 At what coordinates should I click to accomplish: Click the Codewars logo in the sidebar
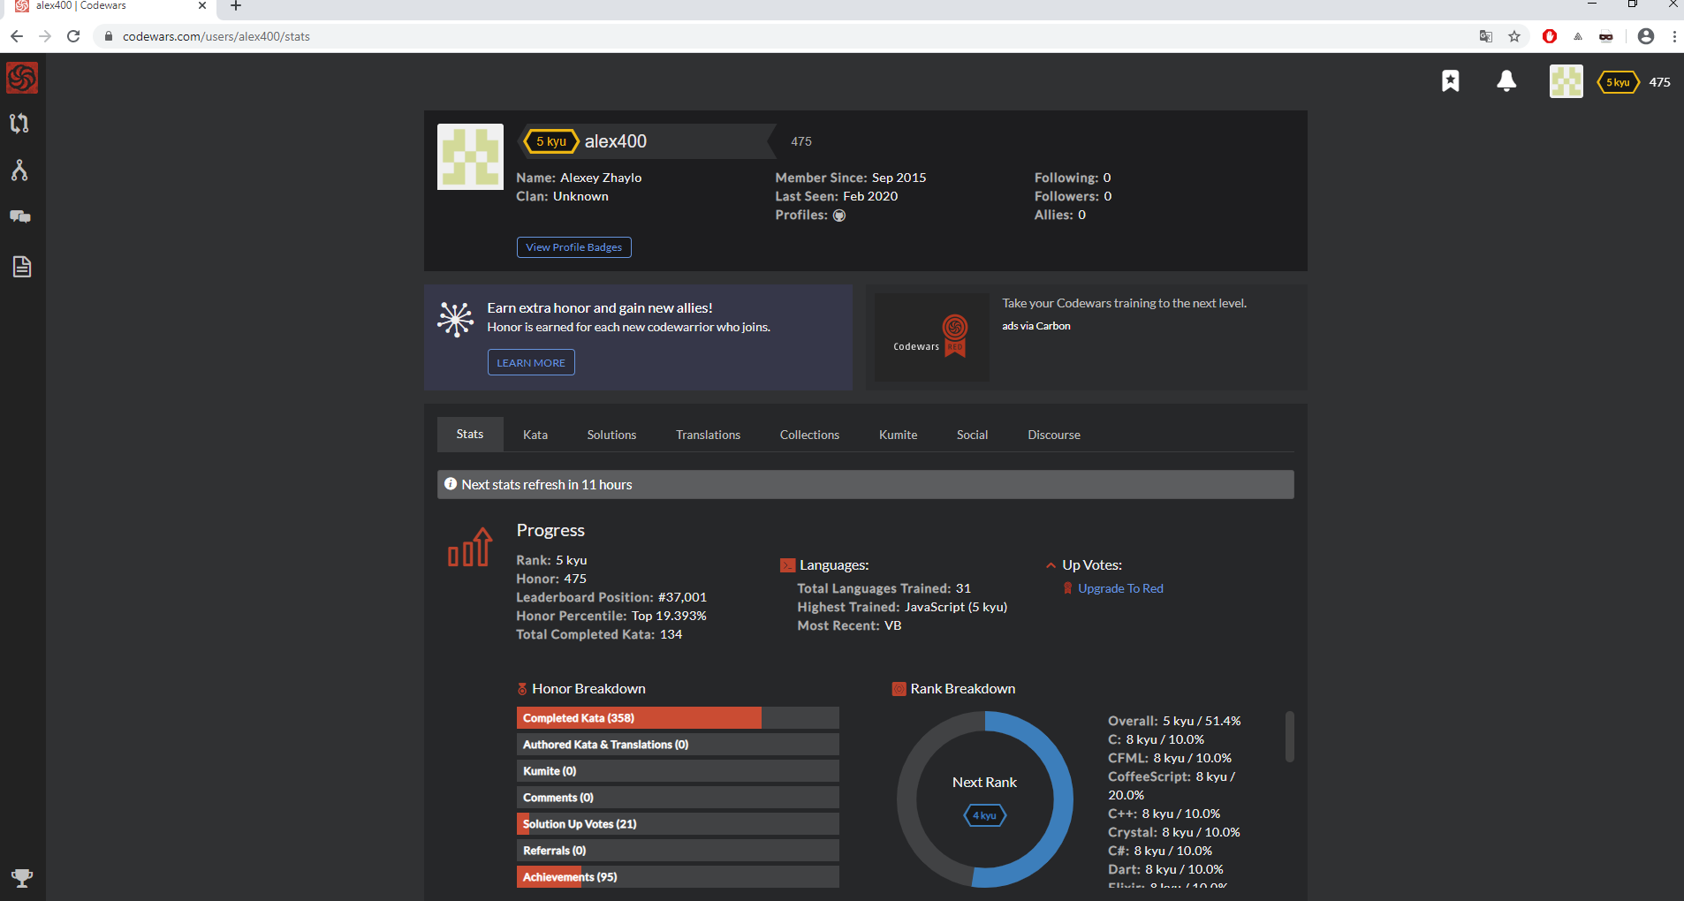[22, 78]
